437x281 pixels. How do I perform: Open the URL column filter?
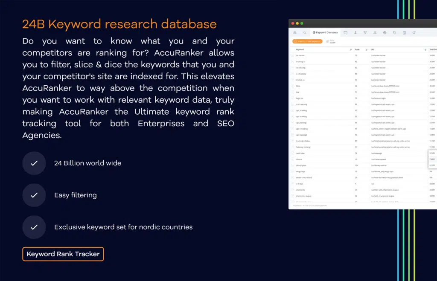point(425,49)
